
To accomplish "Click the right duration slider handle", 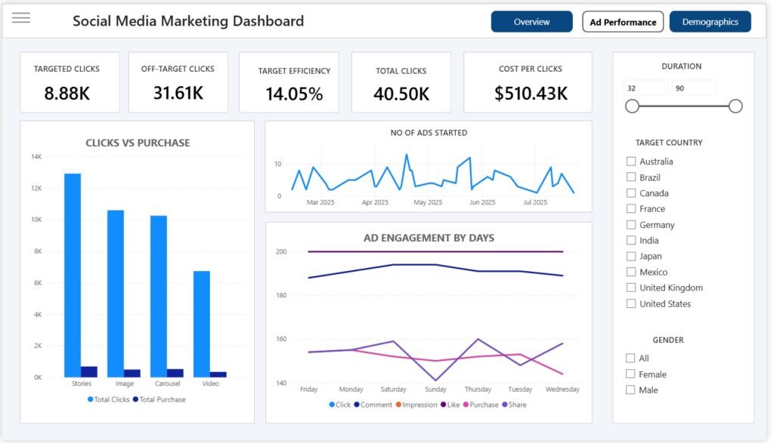I will (735, 106).
